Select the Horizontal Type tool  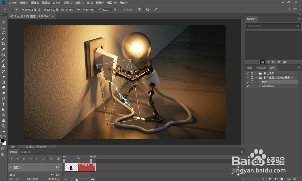[x=3, y=104]
